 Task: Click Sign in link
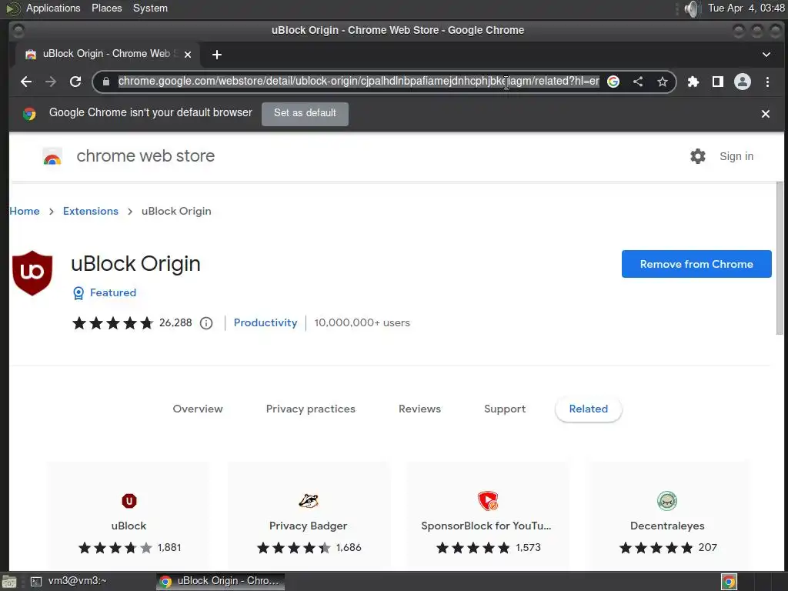(x=736, y=156)
